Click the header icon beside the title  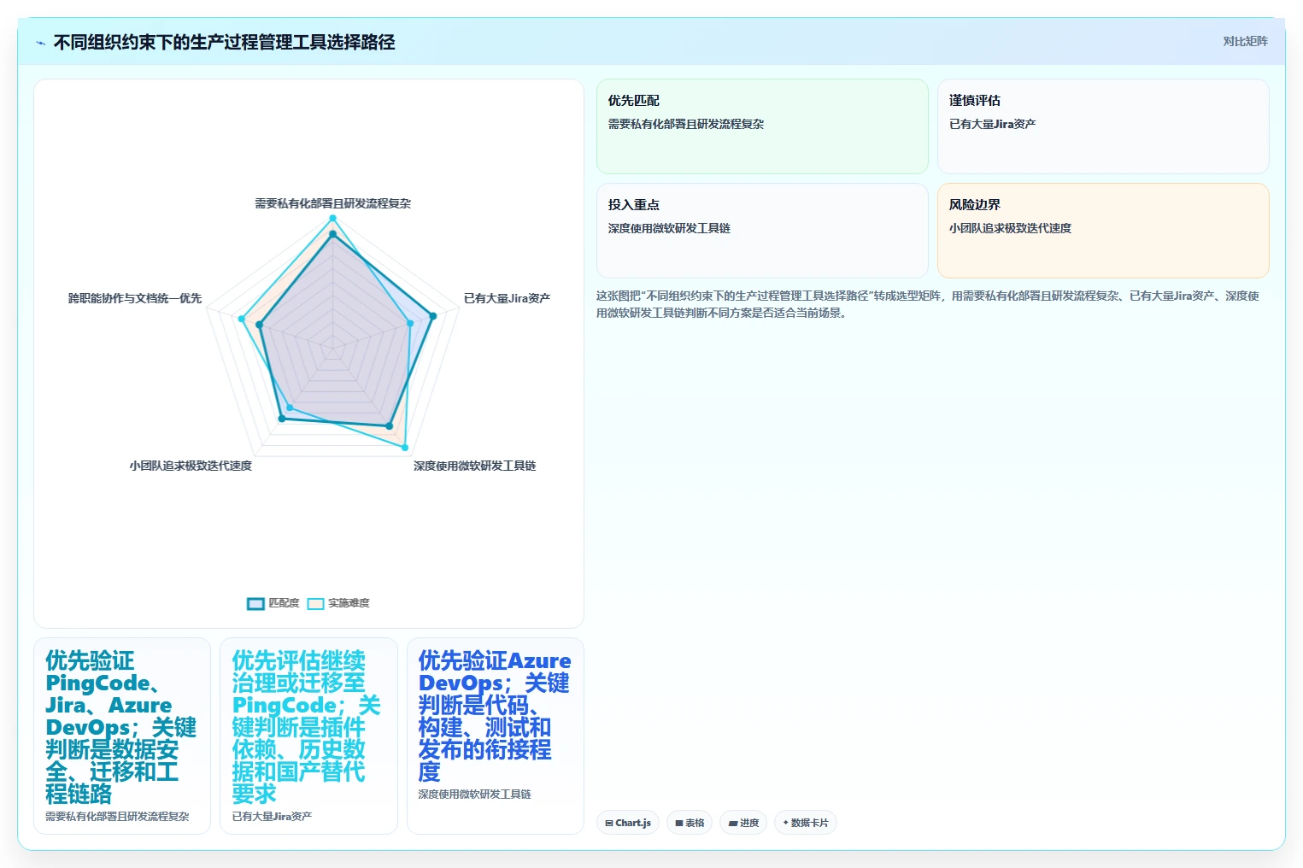[40, 43]
